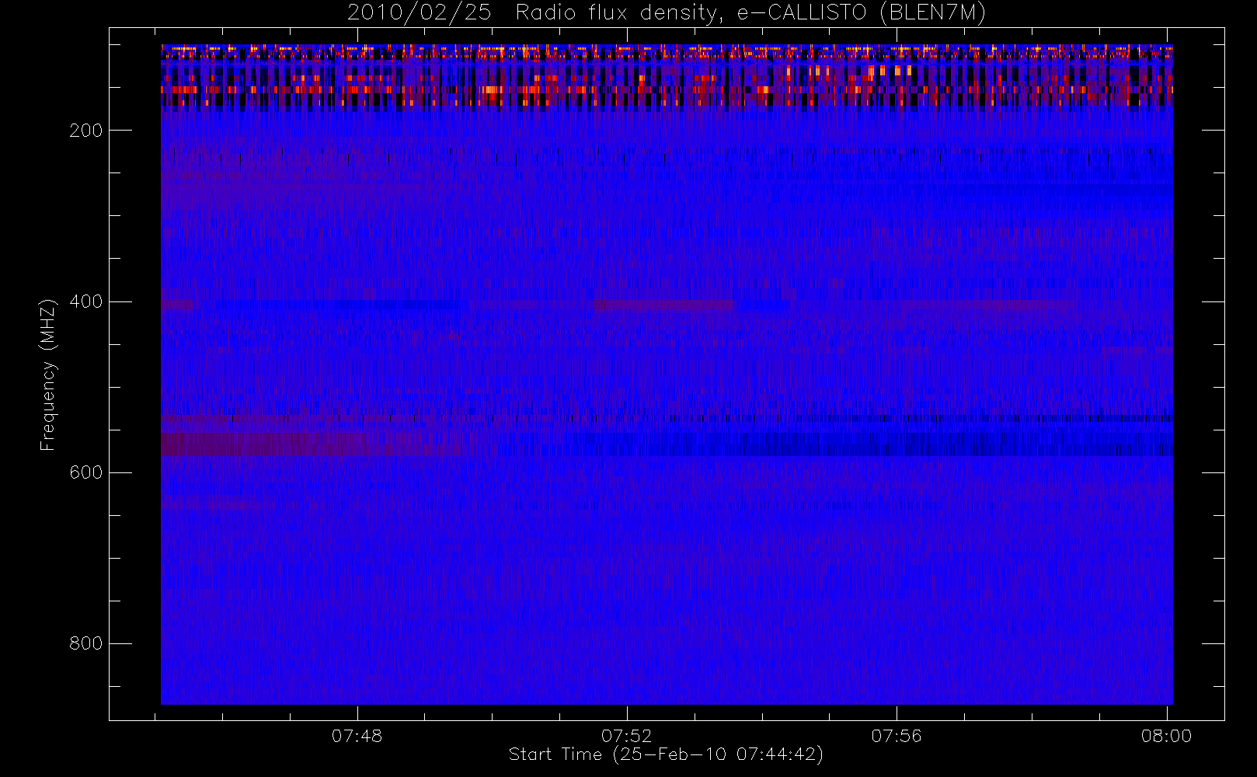Click the 'Frequency (MHZ)' axis title

49,375
